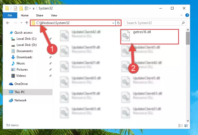The image size is (198, 135).
Task: Close the System32 window
Action: (184, 8)
